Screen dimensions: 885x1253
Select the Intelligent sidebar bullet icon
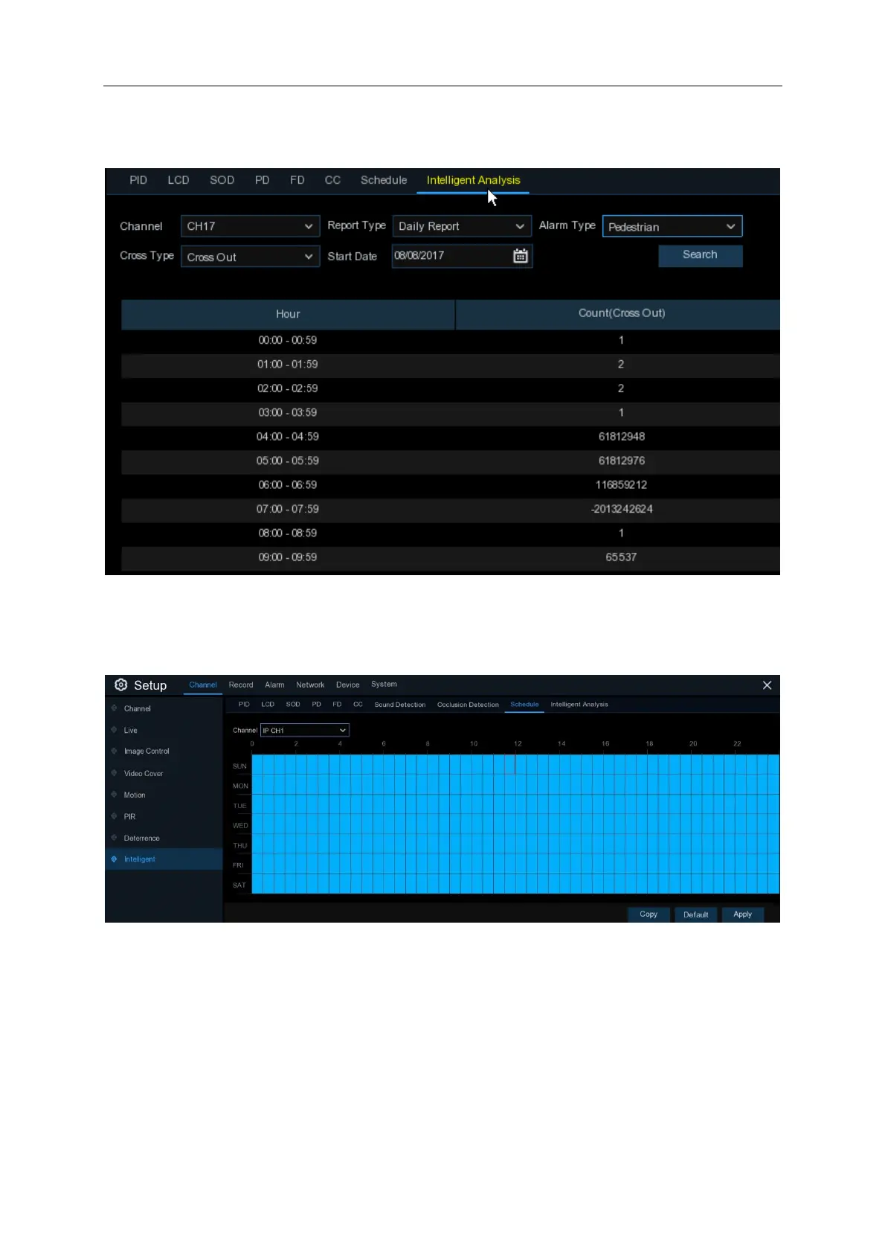click(114, 859)
